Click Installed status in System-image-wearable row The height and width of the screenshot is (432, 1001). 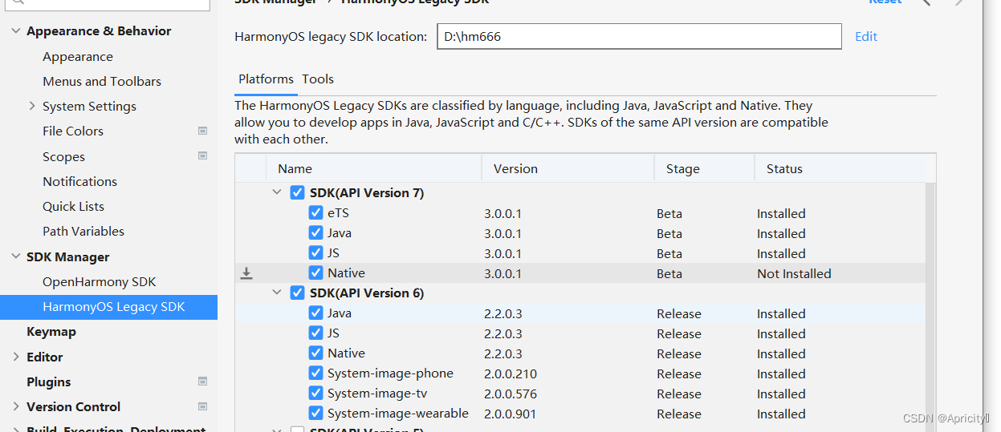pos(781,414)
